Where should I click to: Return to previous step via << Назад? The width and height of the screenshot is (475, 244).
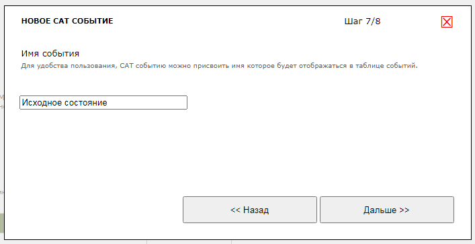(250, 210)
